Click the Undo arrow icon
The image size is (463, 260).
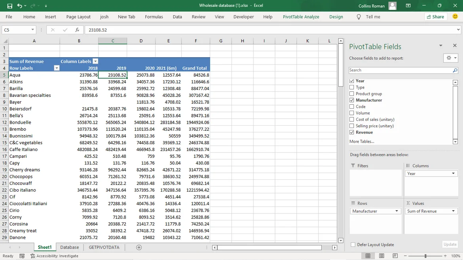click(x=19, y=6)
